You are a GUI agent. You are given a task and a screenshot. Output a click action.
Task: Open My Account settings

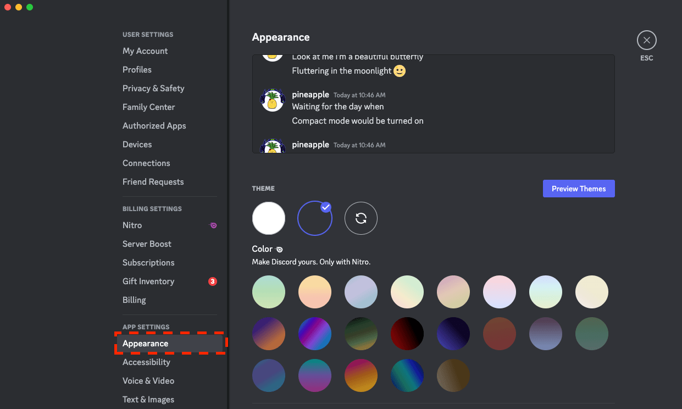click(x=145, y=51)
